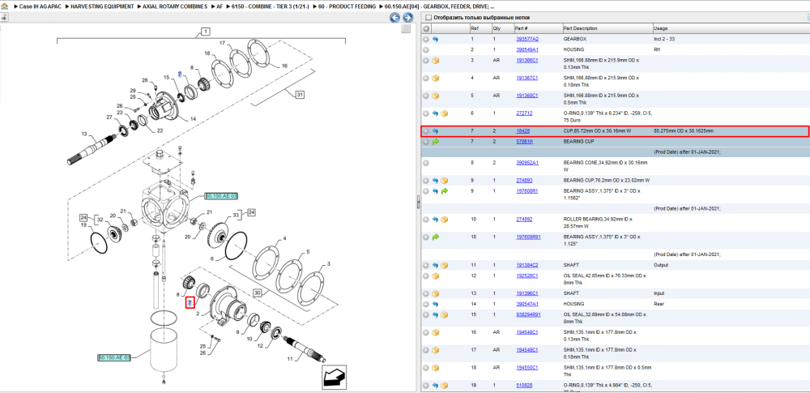810x393 pixels.
Task: Click the grey add icon for BEARING CONE row
Action: (x=426, y=162)
